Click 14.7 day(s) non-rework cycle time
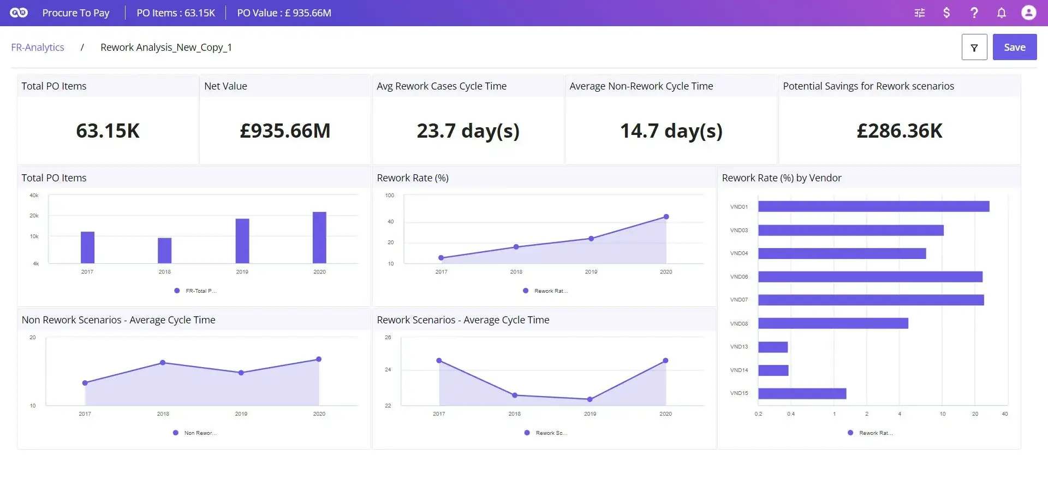Image resolution: width=1048 pixels, height=484 pixels. pyautogui.click(x=671, y=131)
